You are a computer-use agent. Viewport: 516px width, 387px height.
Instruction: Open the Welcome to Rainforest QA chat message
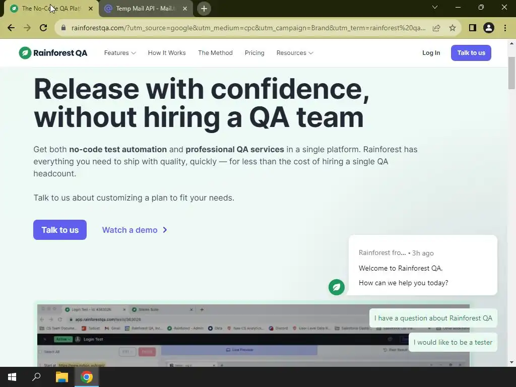tap(423, 265)
